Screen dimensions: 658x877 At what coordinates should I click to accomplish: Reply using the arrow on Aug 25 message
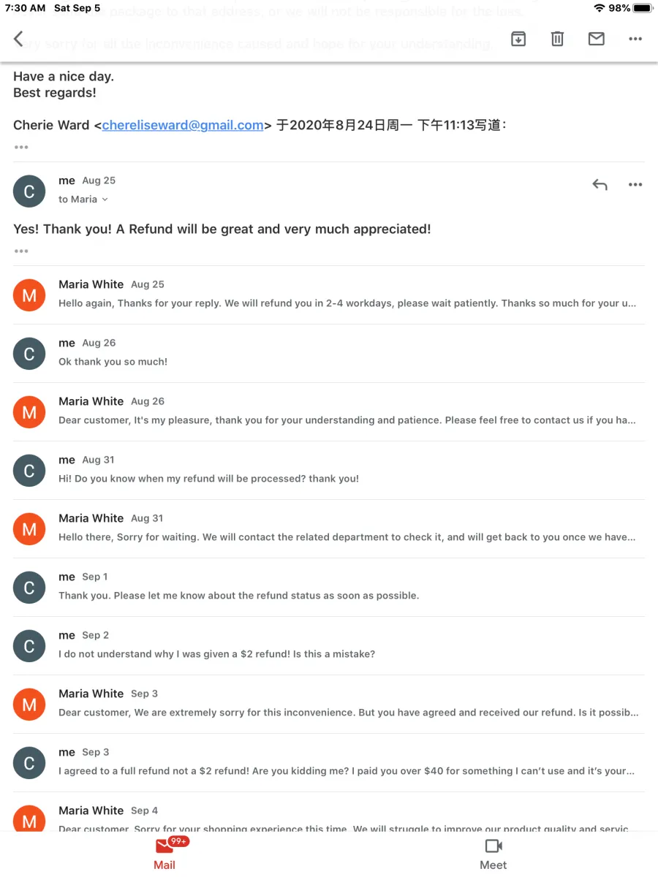pos(600,185)
